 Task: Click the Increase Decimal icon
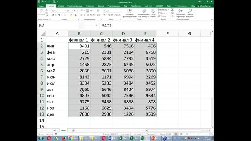(116, 15)
